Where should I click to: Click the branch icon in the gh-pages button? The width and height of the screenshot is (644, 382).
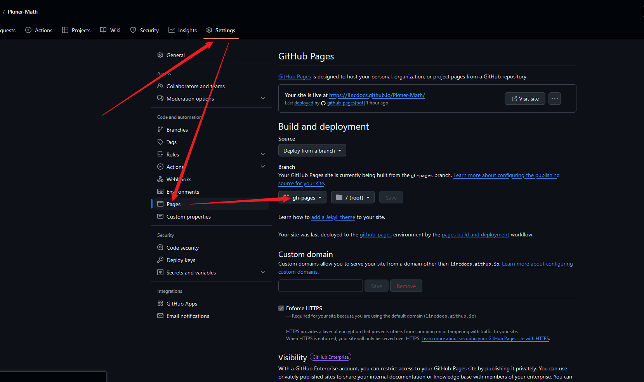click(x=286, y=197)
